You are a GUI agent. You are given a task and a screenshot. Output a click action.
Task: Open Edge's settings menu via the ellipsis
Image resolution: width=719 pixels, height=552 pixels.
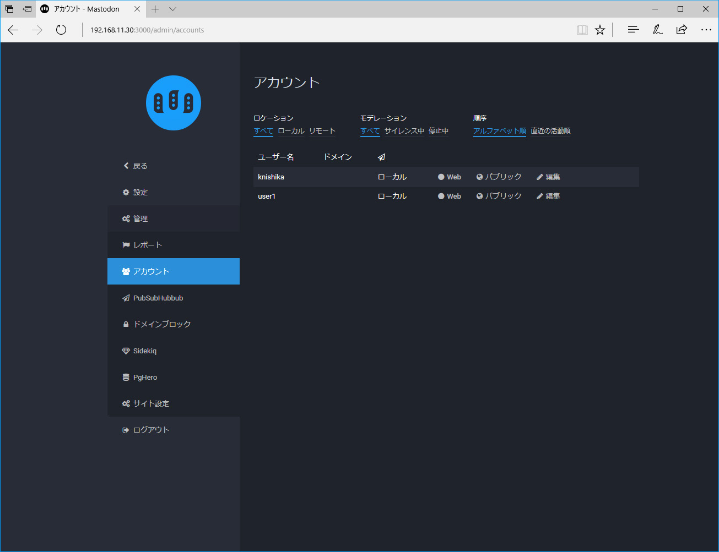click(x=706, y=30)
